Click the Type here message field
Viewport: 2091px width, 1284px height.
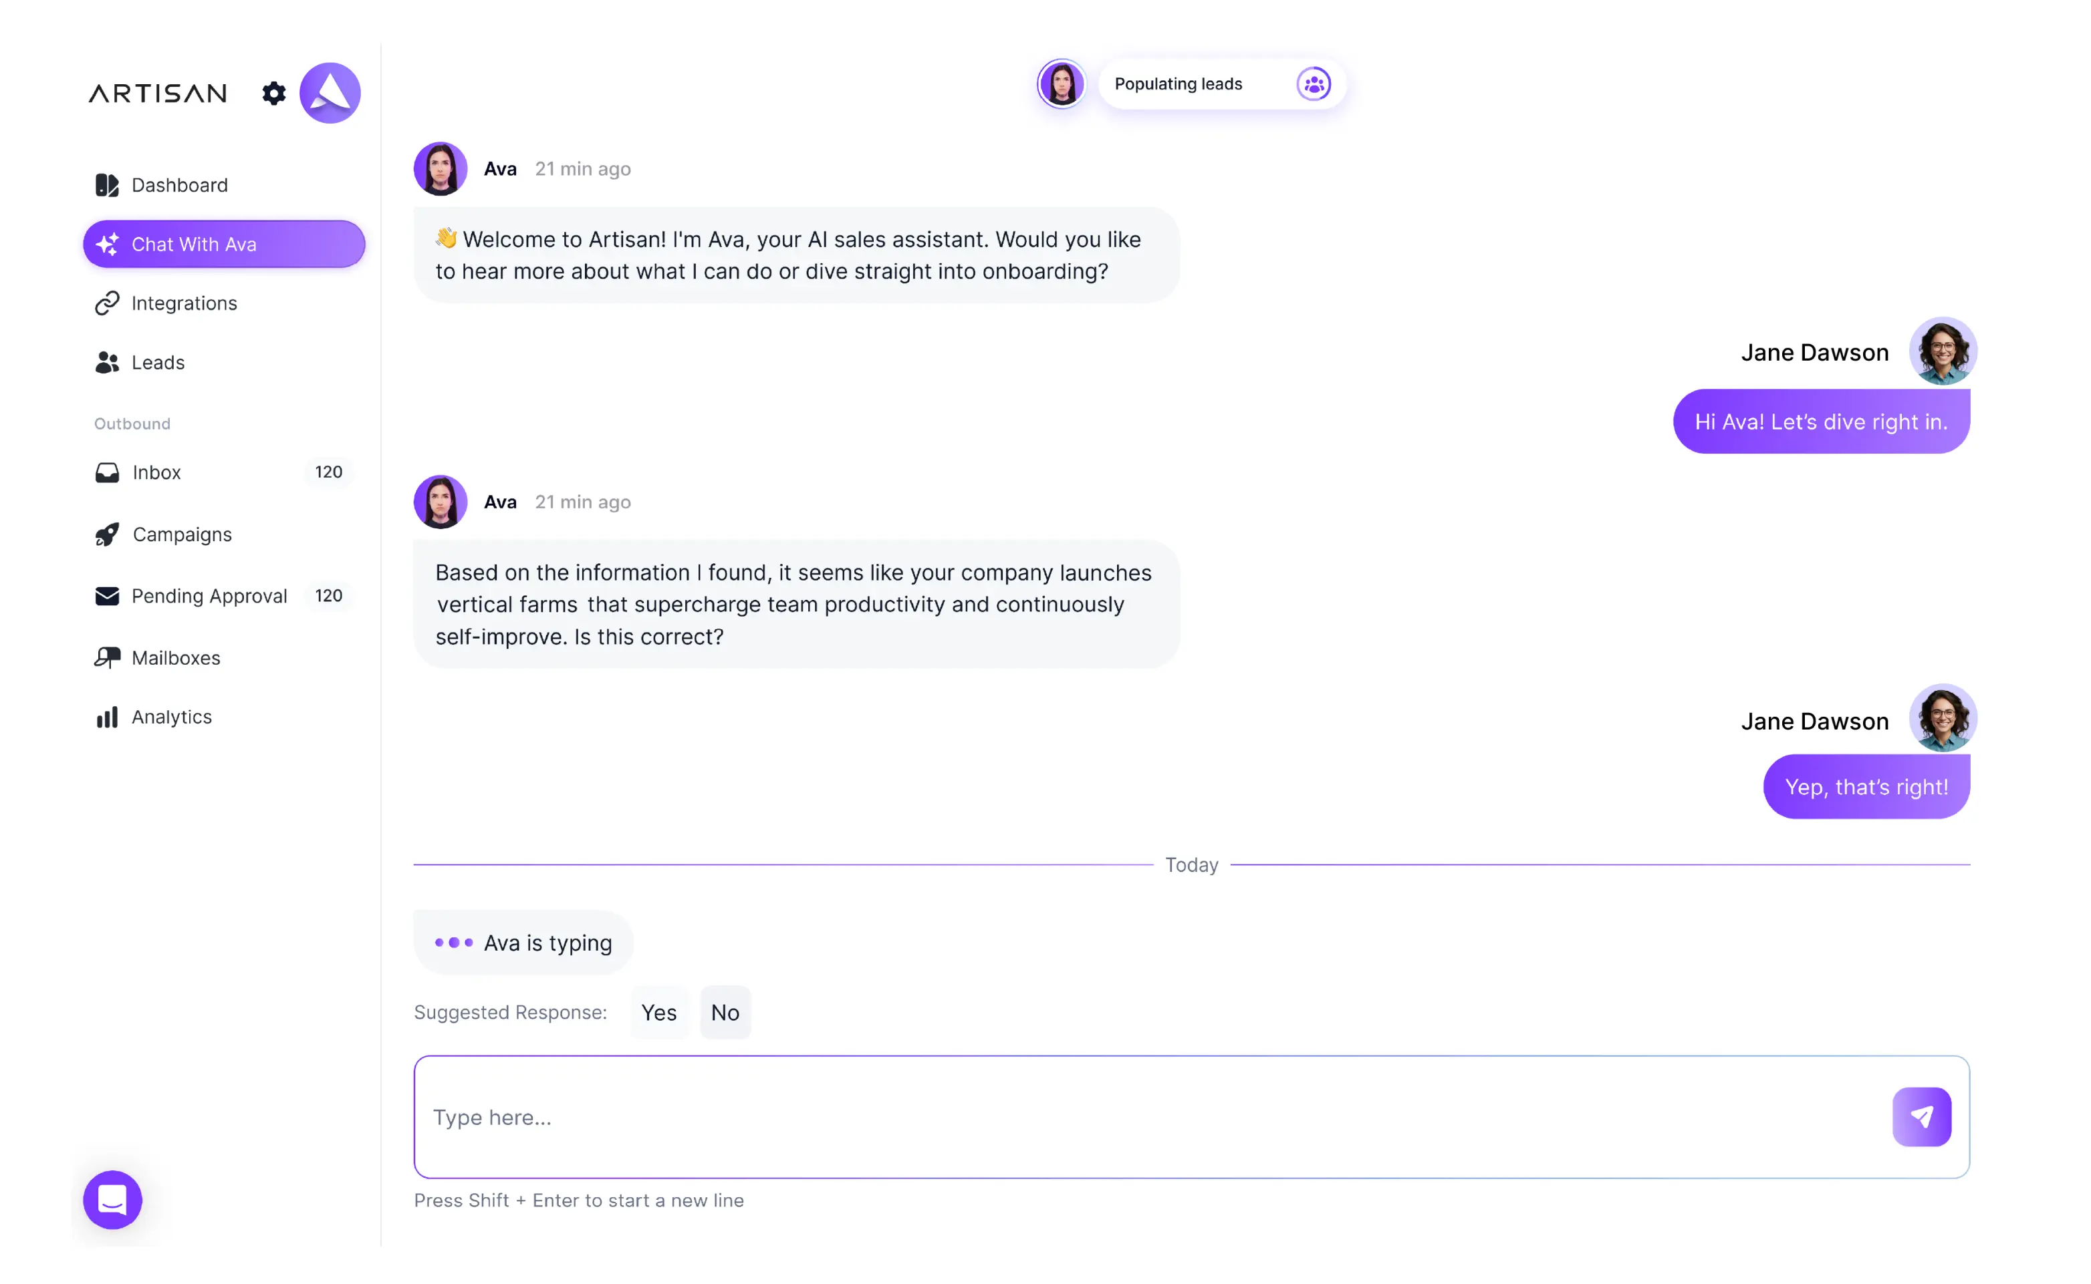(1147, 1117)
